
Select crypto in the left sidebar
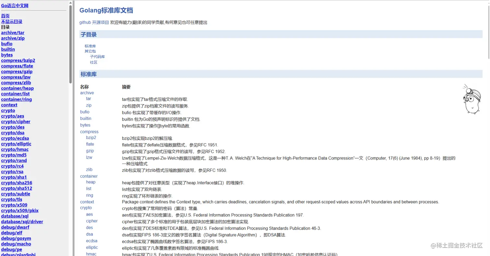8,111
